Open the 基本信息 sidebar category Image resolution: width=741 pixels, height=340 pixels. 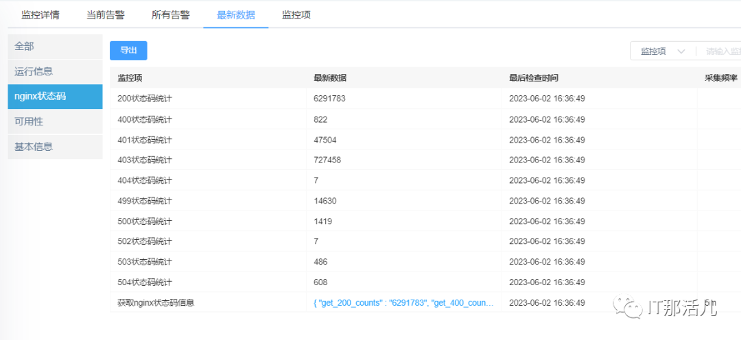[55, 147]
